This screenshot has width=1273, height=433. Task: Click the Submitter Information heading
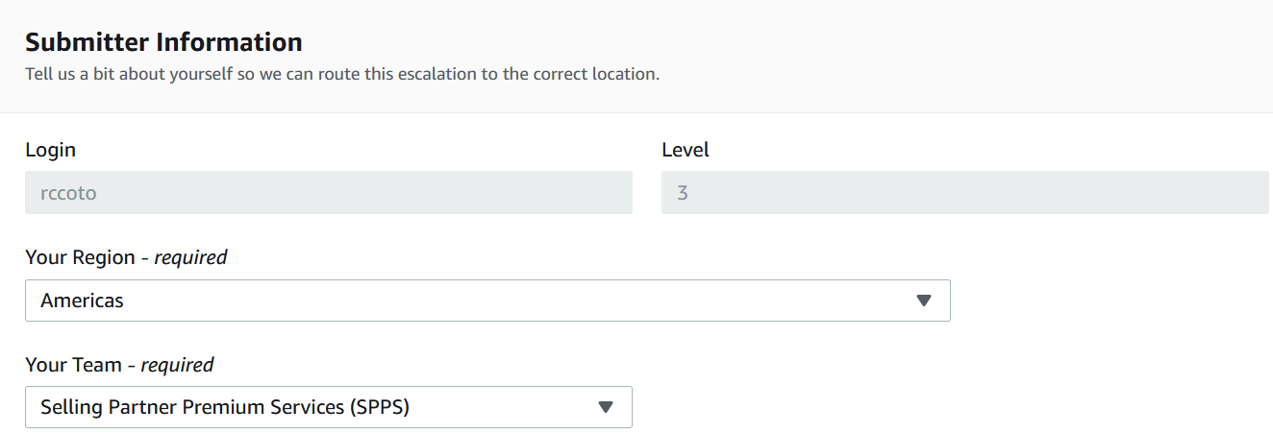(163, 42)
